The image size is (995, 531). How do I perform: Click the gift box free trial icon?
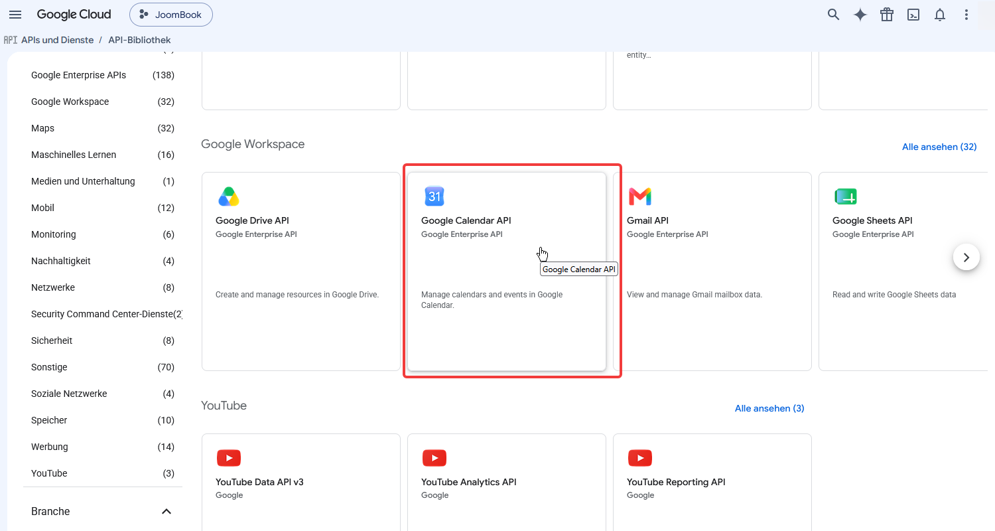coord(887,15)
